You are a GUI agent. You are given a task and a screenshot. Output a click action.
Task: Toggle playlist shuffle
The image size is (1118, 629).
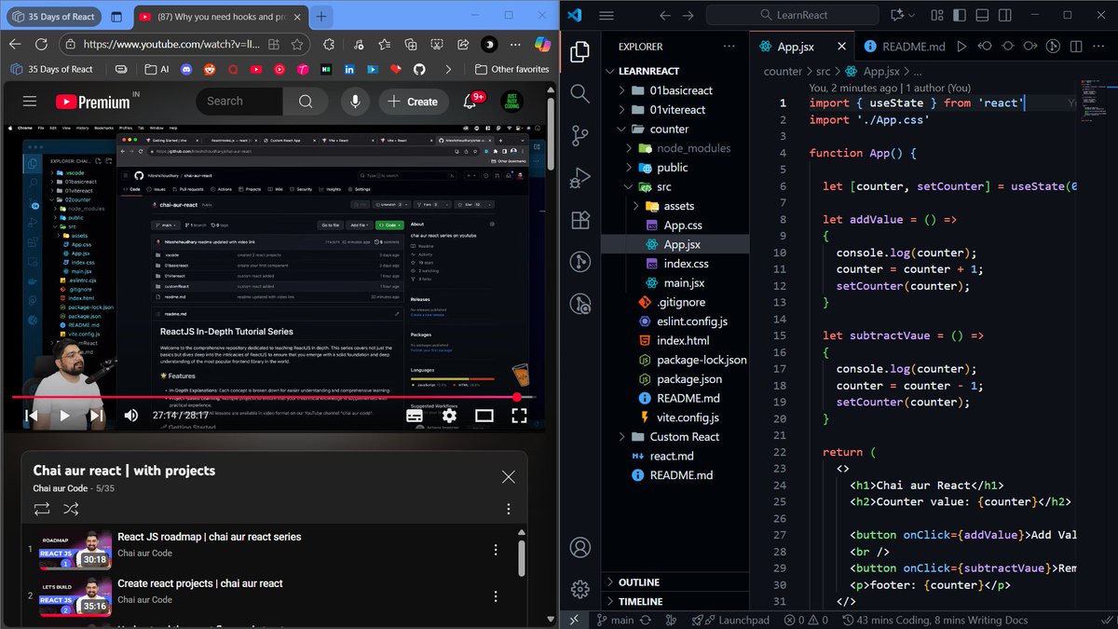tap(71, 509)
